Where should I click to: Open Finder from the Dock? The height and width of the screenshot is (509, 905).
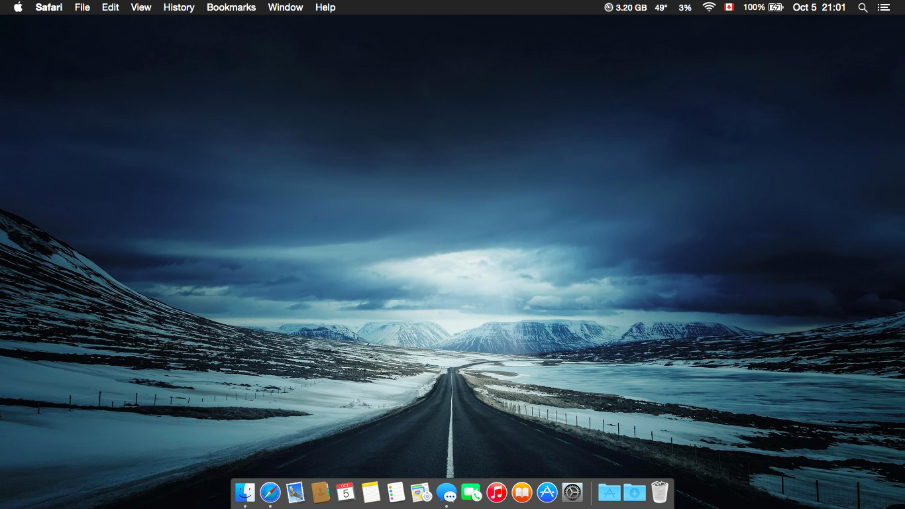245,492
